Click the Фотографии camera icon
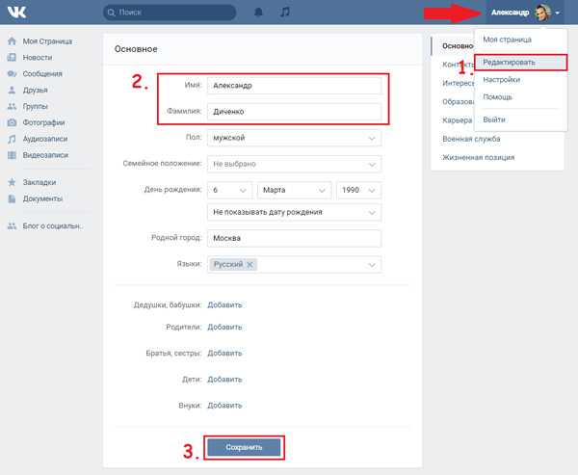578x475 pixels. point(12,122)
